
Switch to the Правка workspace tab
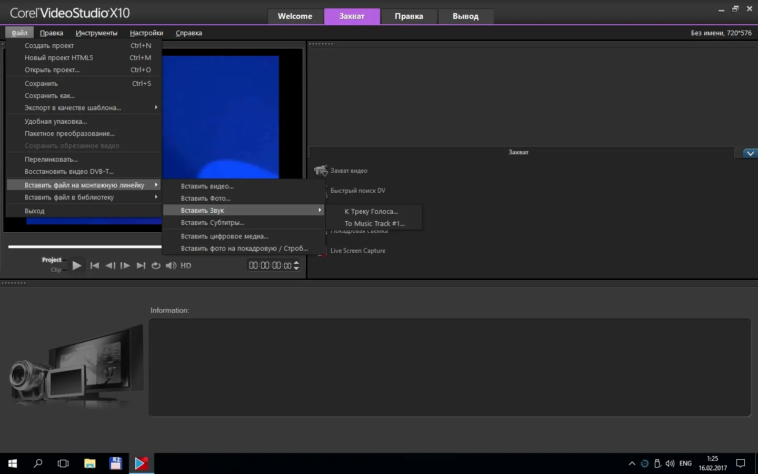[x=409, y=16]
